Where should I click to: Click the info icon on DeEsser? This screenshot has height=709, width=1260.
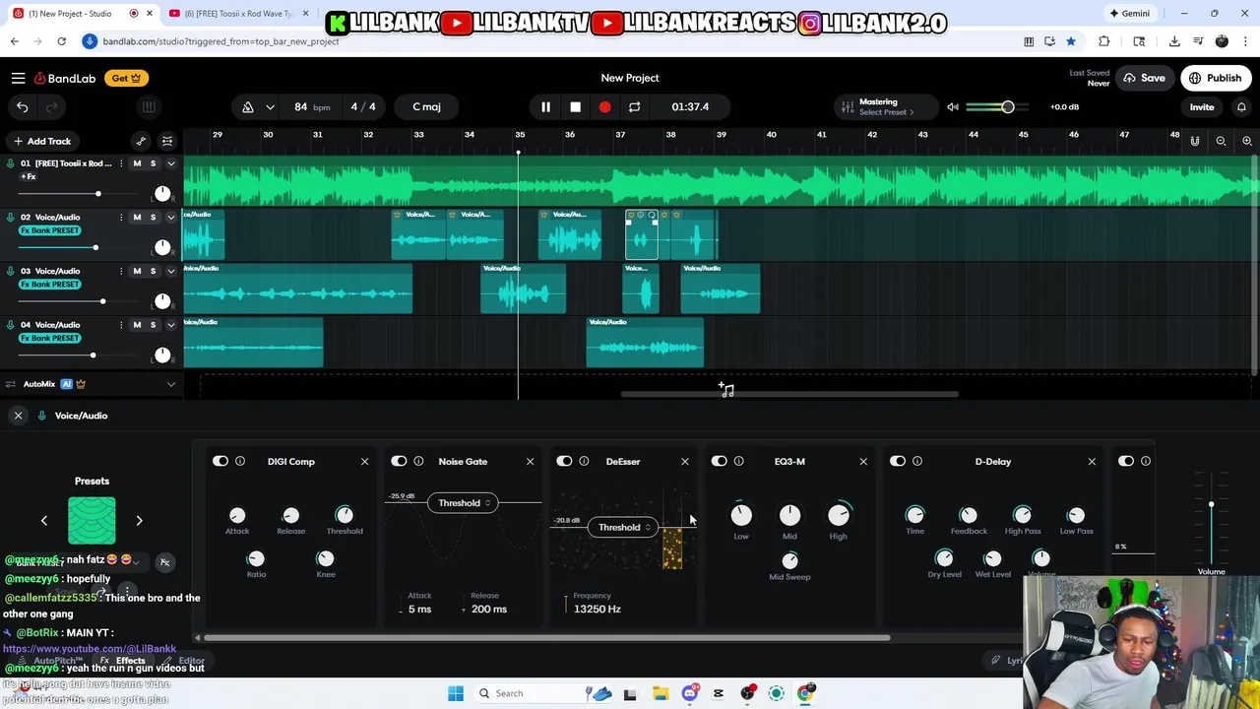[584, 461]
